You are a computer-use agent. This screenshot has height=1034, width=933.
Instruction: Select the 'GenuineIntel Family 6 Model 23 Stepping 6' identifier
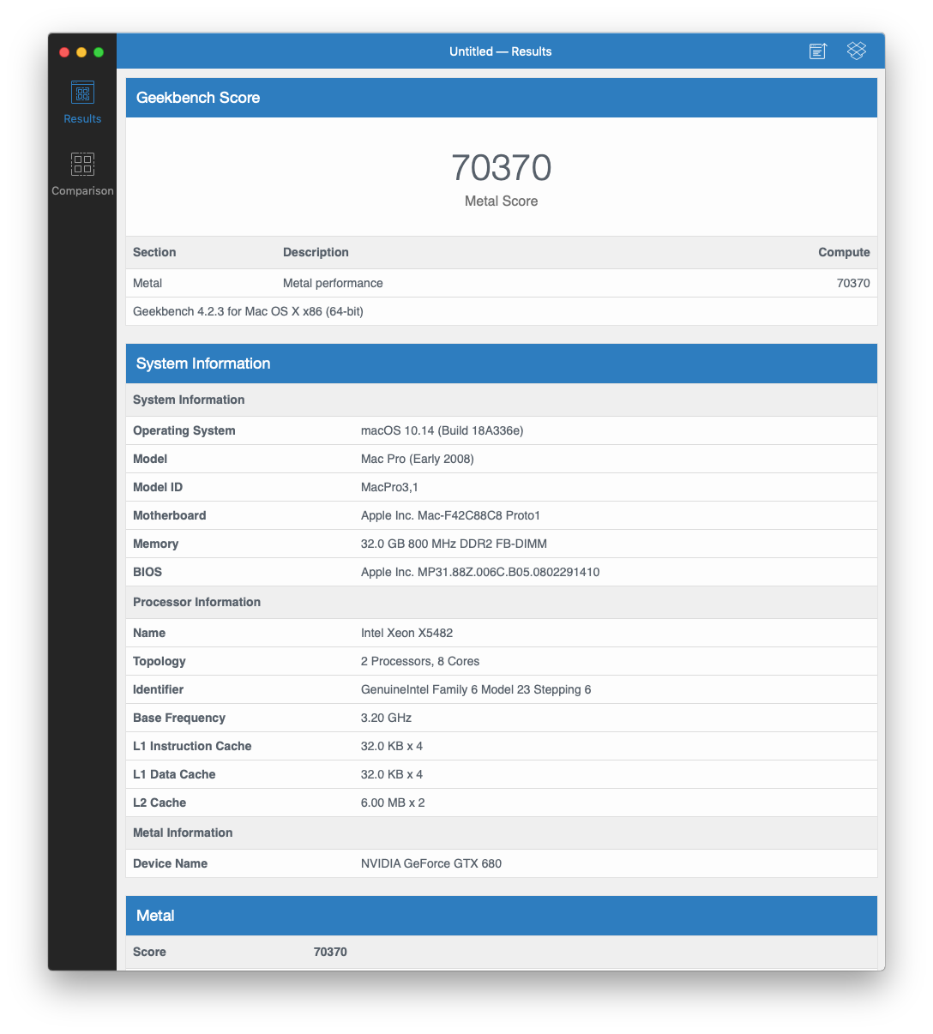click(x=476, y=689)
